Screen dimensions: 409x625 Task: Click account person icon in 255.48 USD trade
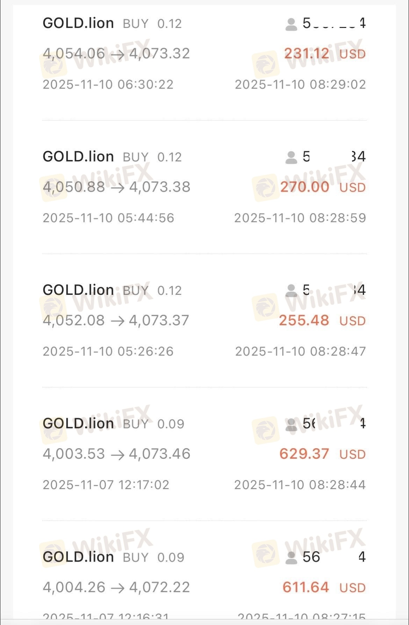pyautogui.click(x=291, y=291)
